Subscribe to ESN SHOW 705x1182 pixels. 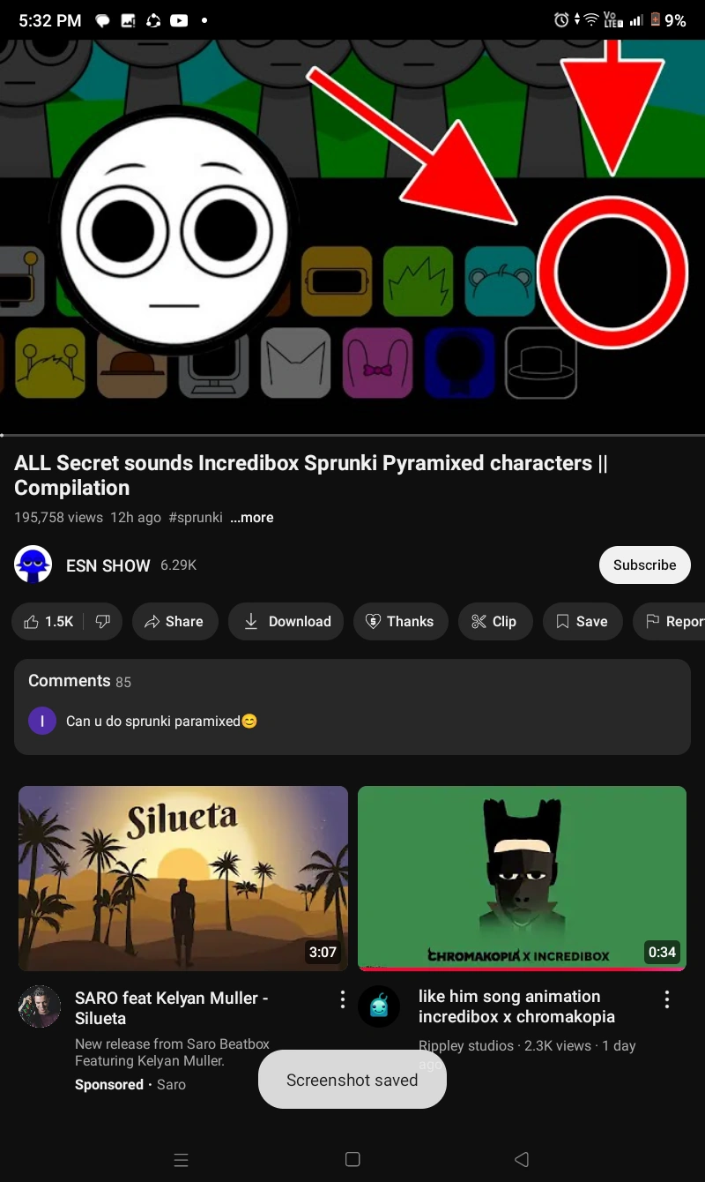tap(645, 565)
